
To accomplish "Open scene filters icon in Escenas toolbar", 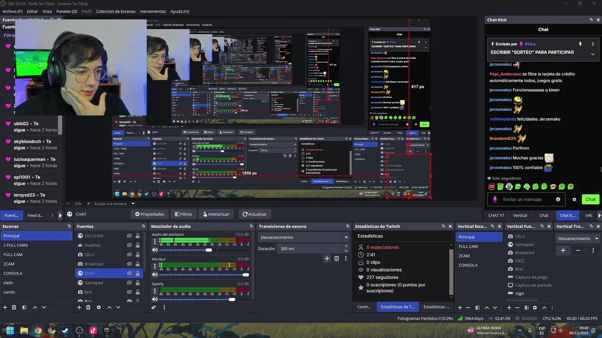I will 24,307.
